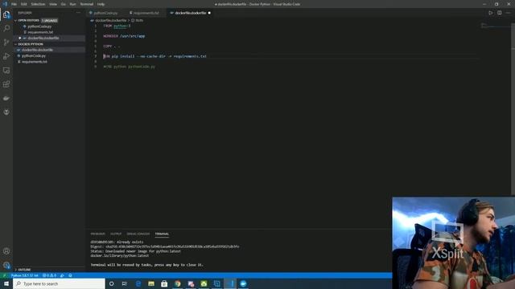Split the editor to the right

click(499, 13)
